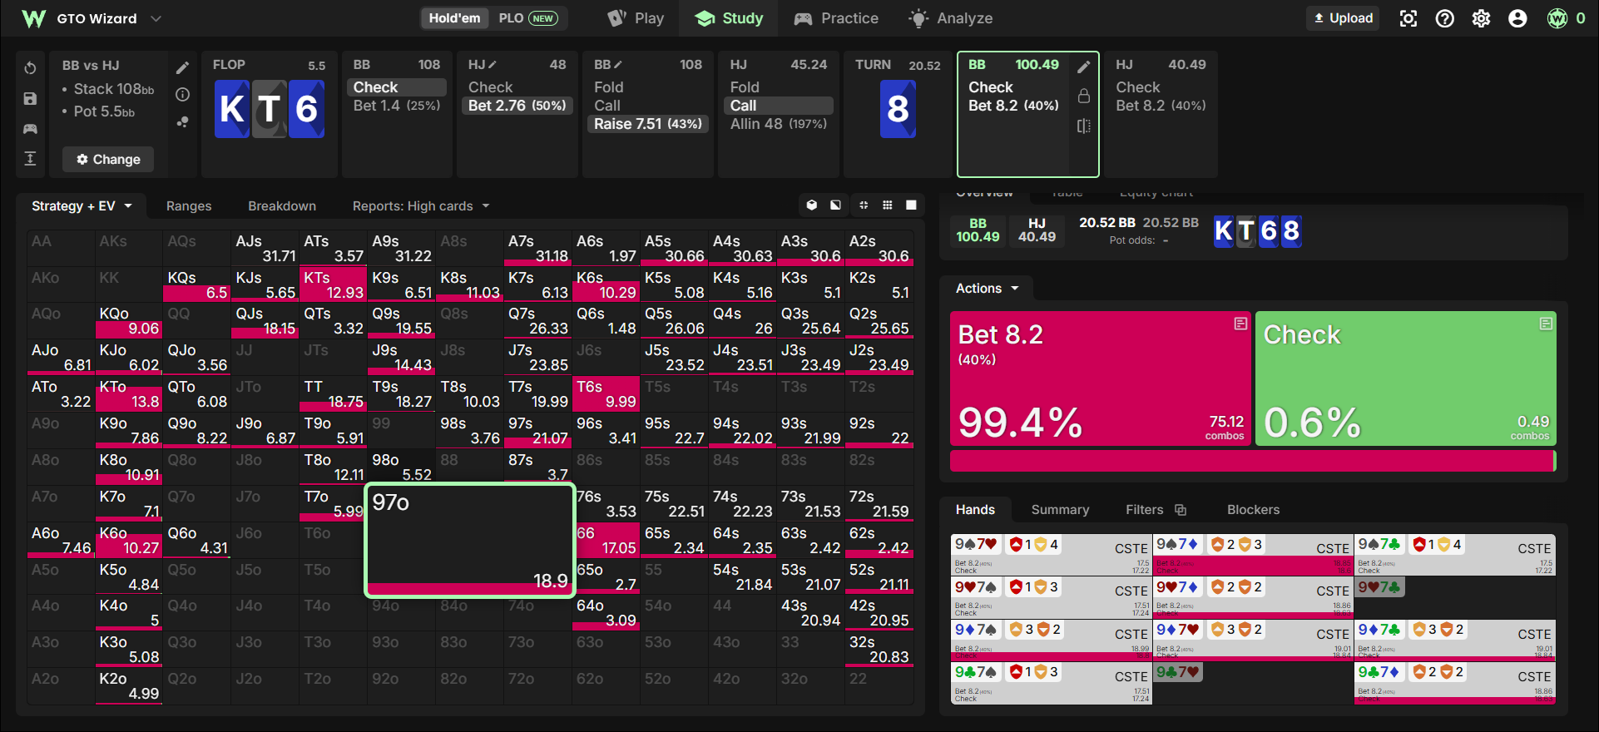Click the screenshot capture icon in top bar
The image size is (1599, 732).
pos(1408,18)
